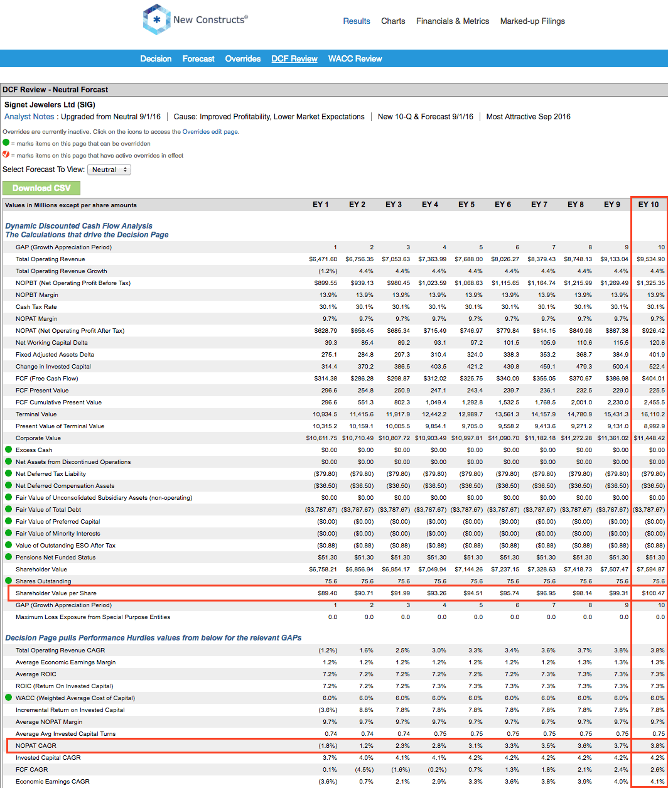
Task: Open the Select Forecast To View dropdown
Action: tap(109, 170)
